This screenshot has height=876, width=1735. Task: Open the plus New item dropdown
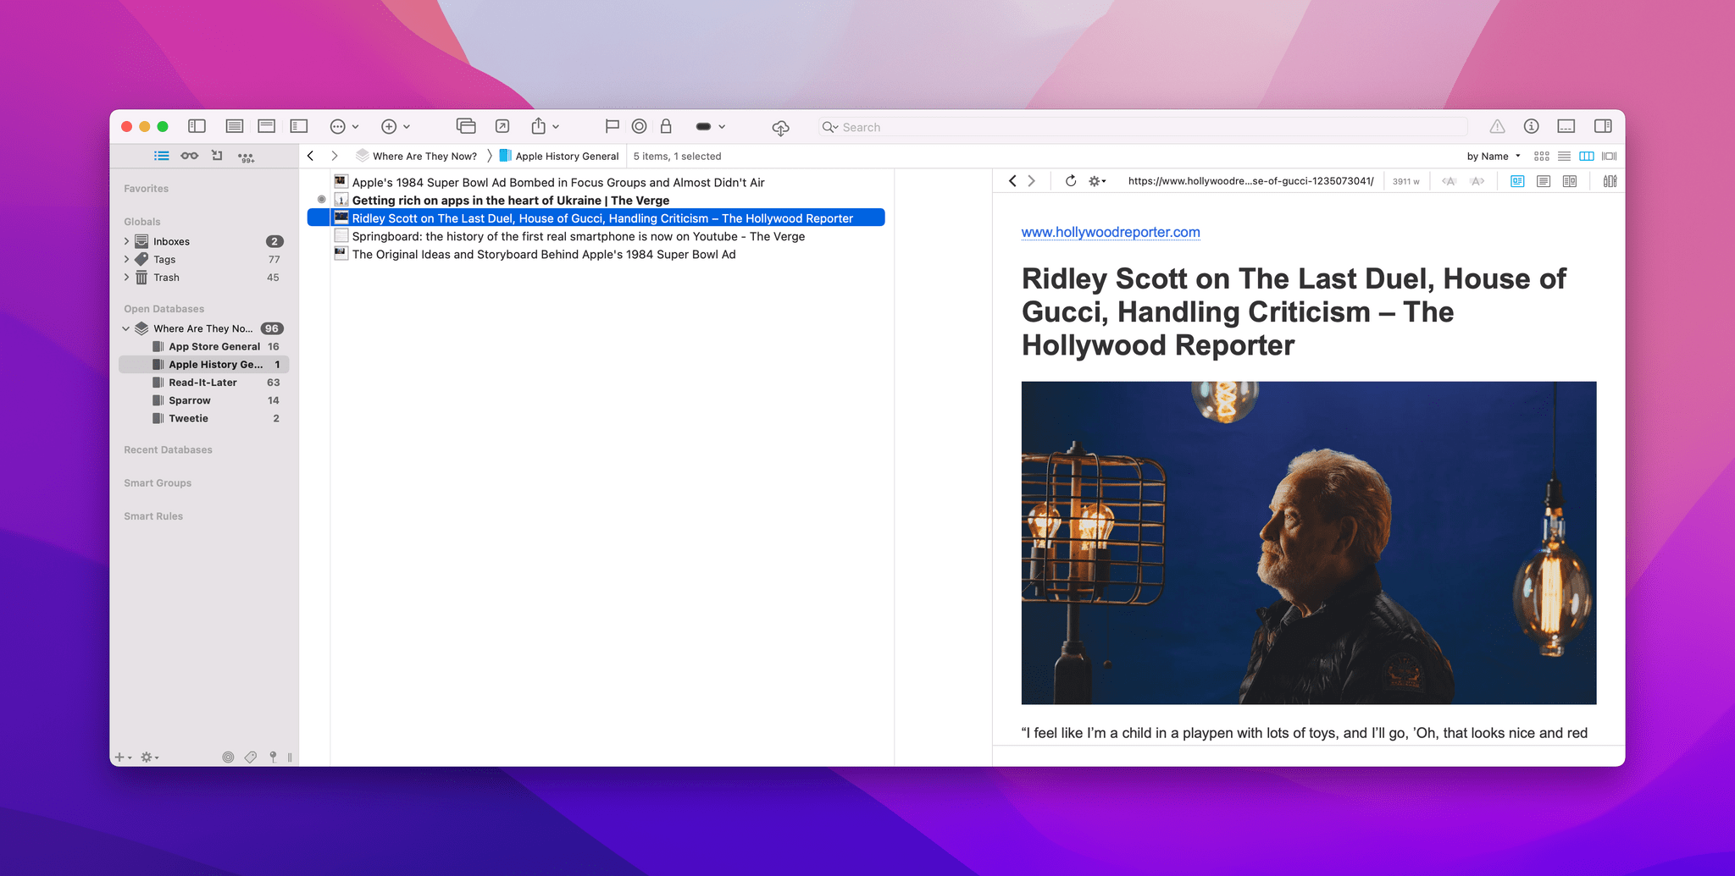pos(396,127)
